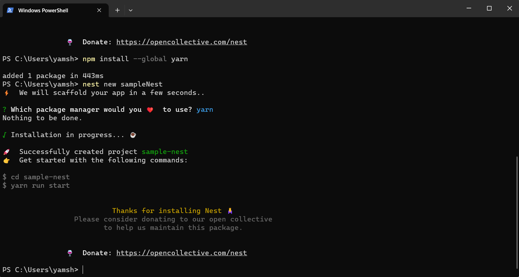Image resolution: width=519 pixels, height=277 pixels.
Task: Minimize the terminal window
Action: (469, 8)
